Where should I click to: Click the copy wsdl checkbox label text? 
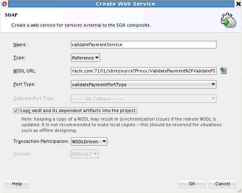pos(78,110)
